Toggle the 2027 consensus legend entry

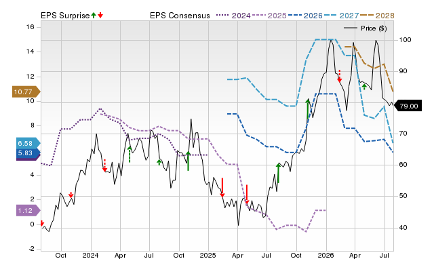[341, 16]
